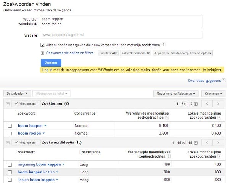Check the vergunning boom kappen checkbox
The width and height of the screenshot is (227, 183).
(x=10, y=164)
